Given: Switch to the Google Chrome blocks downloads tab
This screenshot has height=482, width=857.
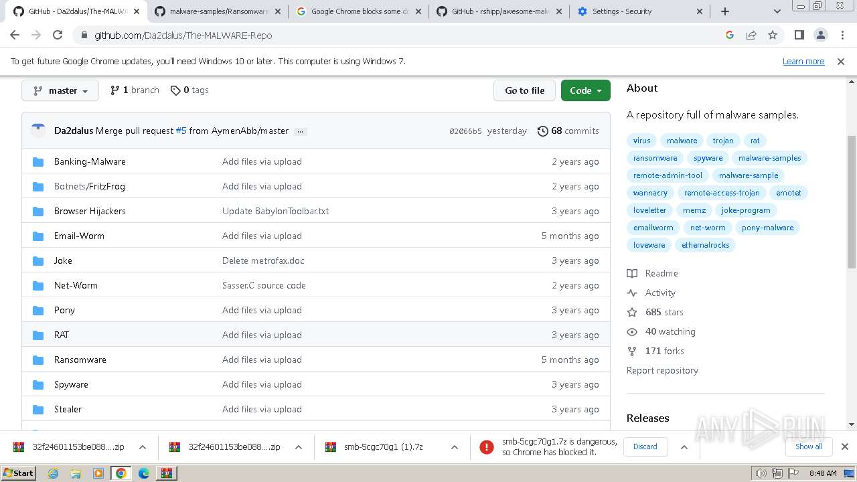Looking at the screenshot, I should (360, 11).
